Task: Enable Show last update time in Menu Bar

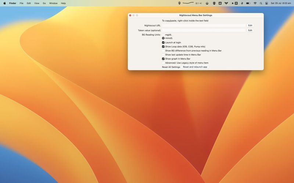Action: point(163,55)
